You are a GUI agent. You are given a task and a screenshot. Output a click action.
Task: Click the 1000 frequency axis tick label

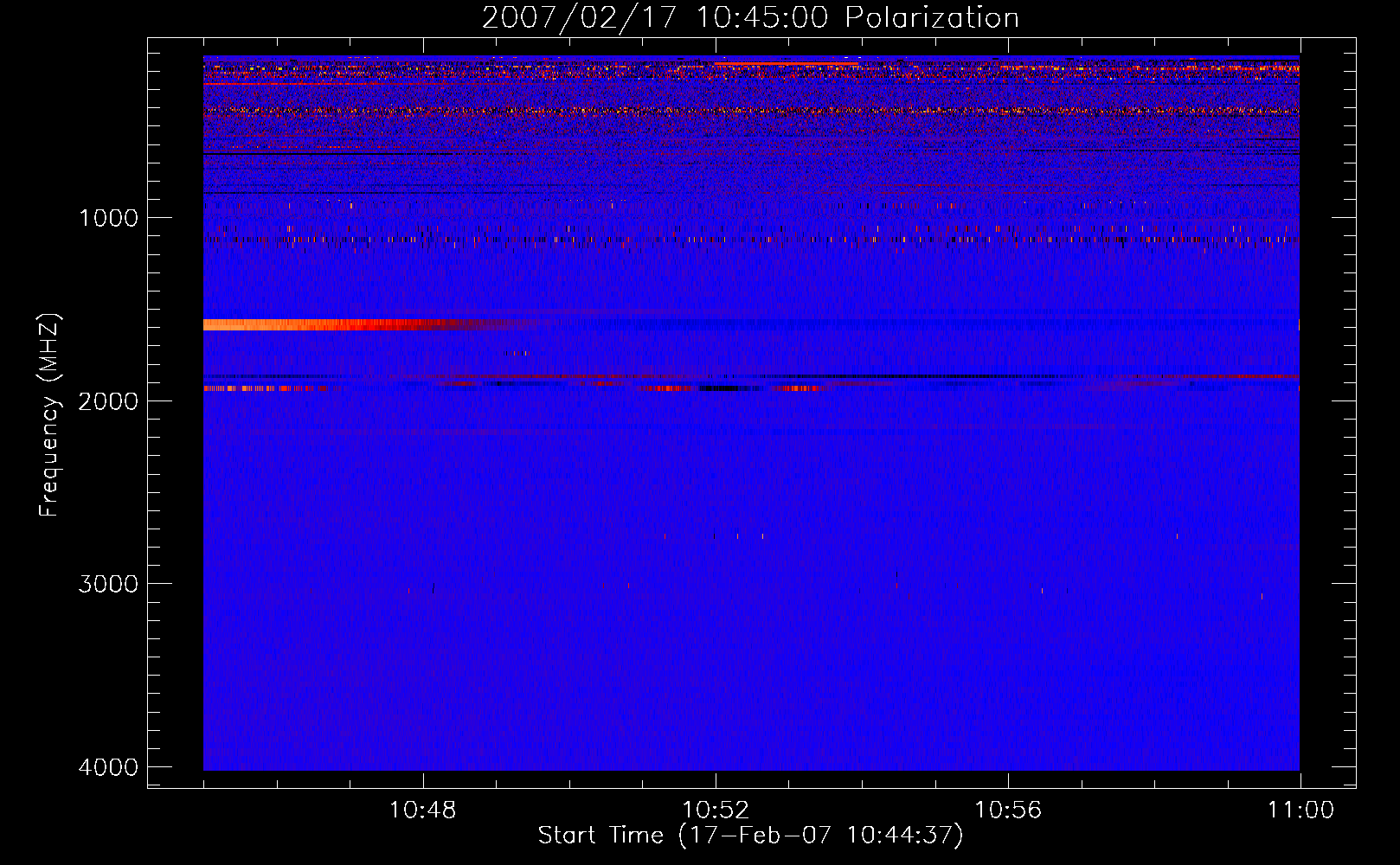[108, 218]
